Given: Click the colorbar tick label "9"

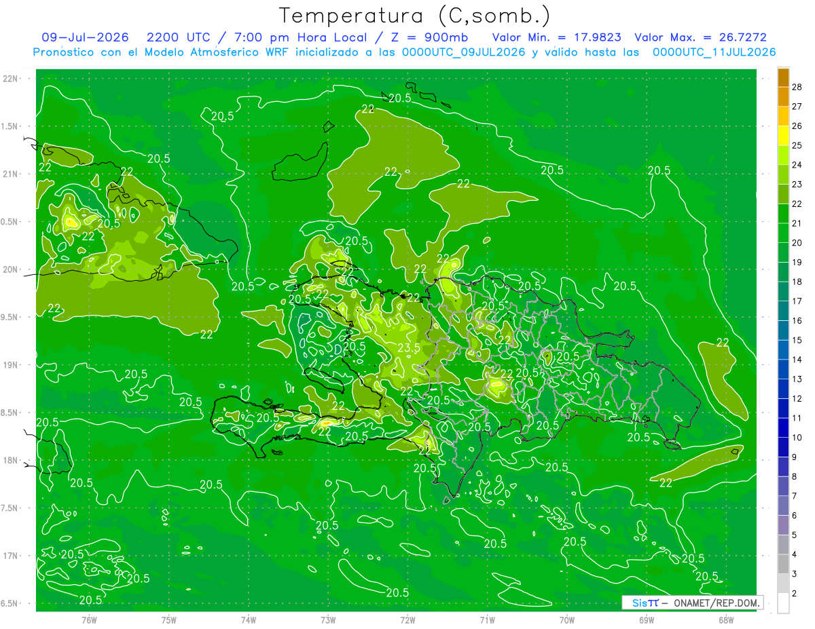Looking at the screenshot, I should 796,457.
